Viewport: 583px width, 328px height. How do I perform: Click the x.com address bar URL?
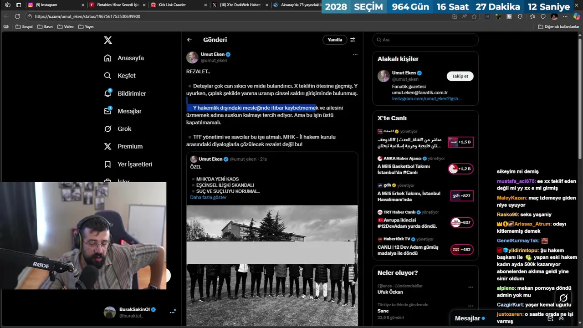[87, 16]
